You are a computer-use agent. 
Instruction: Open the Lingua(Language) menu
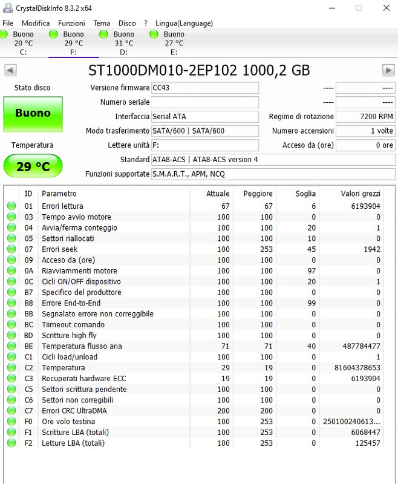(184, 23)
